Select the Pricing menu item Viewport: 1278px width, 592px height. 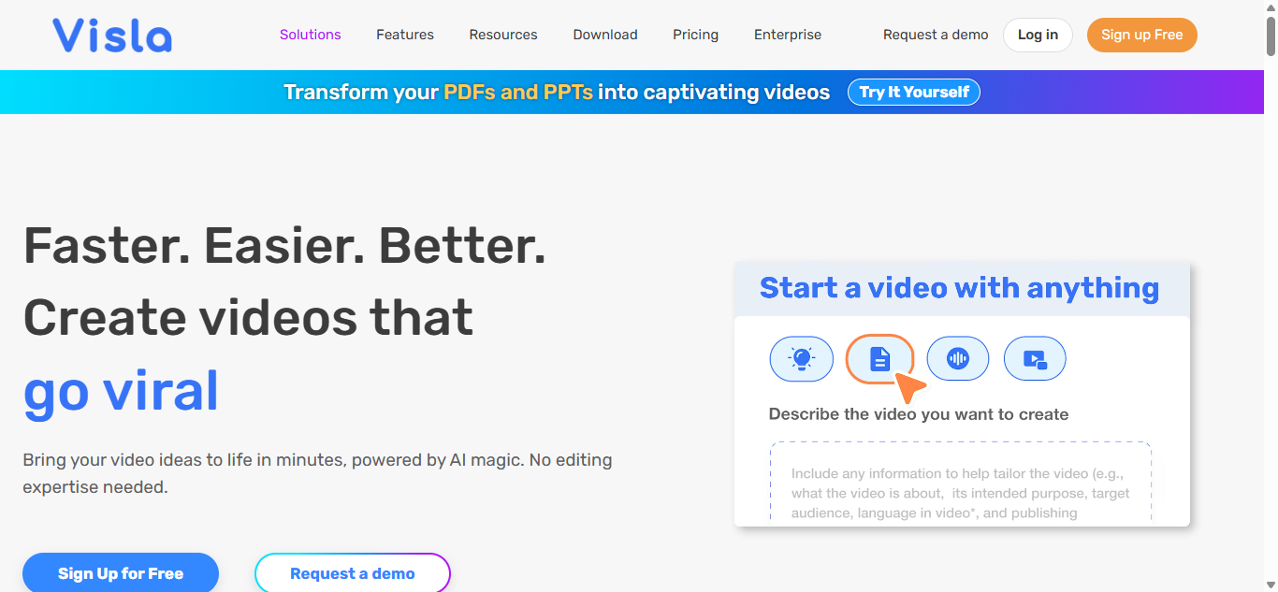[x=695, y=35]
